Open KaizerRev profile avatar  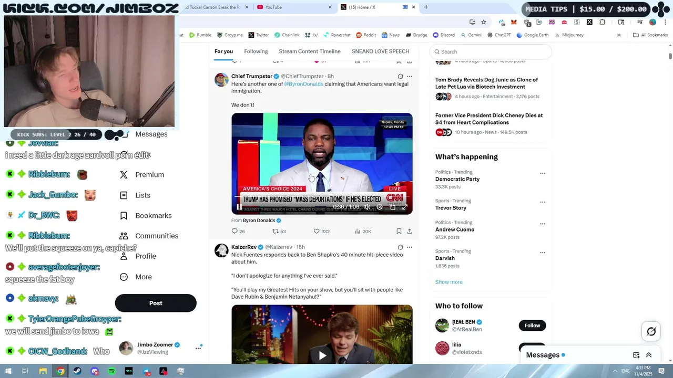221,250
